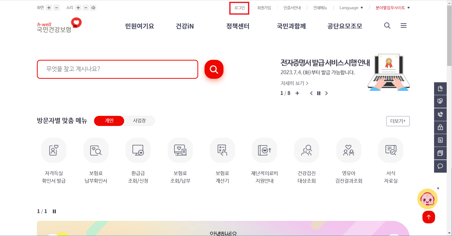This screenshot has width=452, height=236.
Task: Lower the 소리 volume with its minus button
Action: pyautogui.click(x=86, y=8)
